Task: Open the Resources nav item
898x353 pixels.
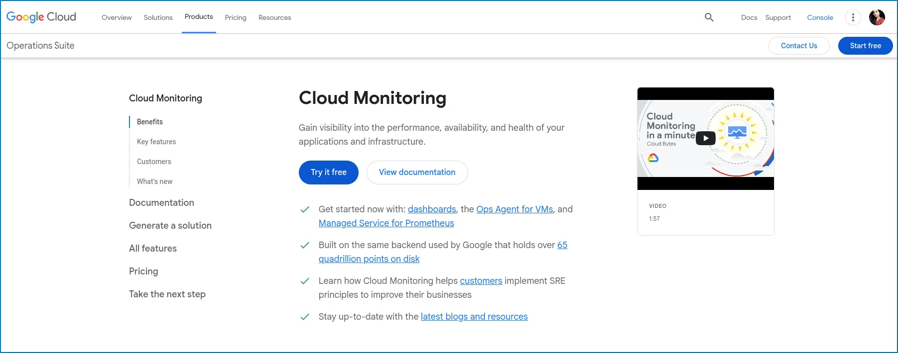Action: [275, 17]
